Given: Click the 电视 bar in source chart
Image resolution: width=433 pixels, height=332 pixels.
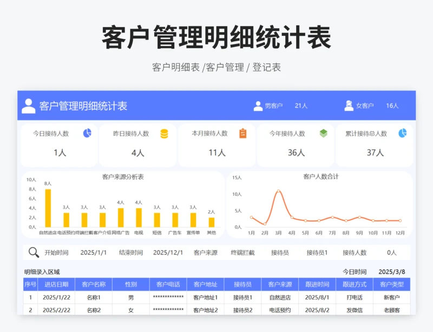Looking at the screenshot, I should [x=139, y=218].
